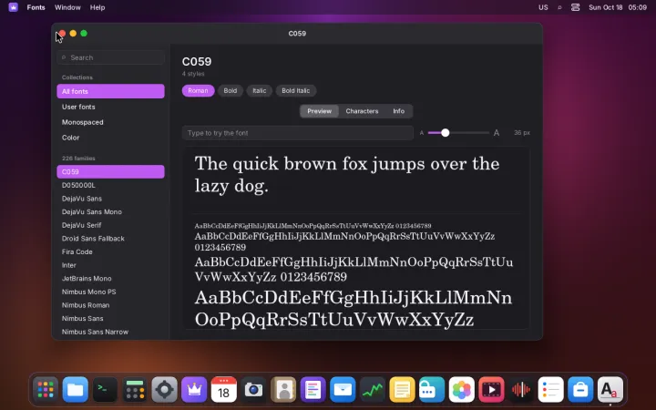Select the JetBrains Mono family
The height and width of the screenshot is (410, 656).
pyautogui.click(x=110, y=279)
